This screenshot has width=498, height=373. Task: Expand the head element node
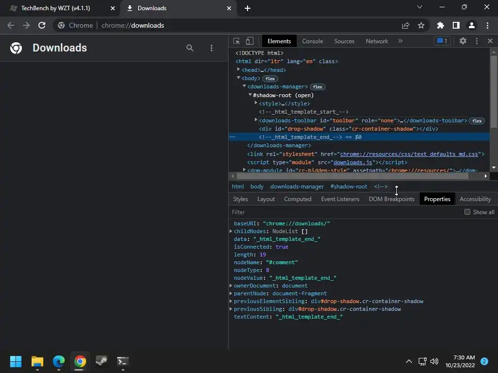pos(238,69)
